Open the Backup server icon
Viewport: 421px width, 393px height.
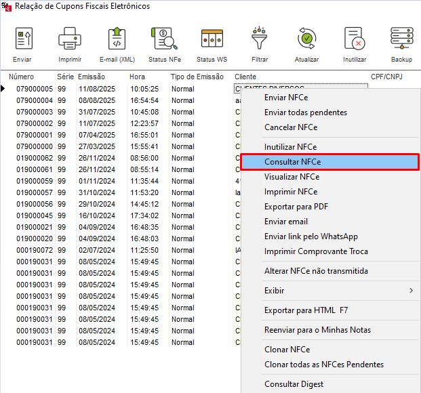click(401, 39)
